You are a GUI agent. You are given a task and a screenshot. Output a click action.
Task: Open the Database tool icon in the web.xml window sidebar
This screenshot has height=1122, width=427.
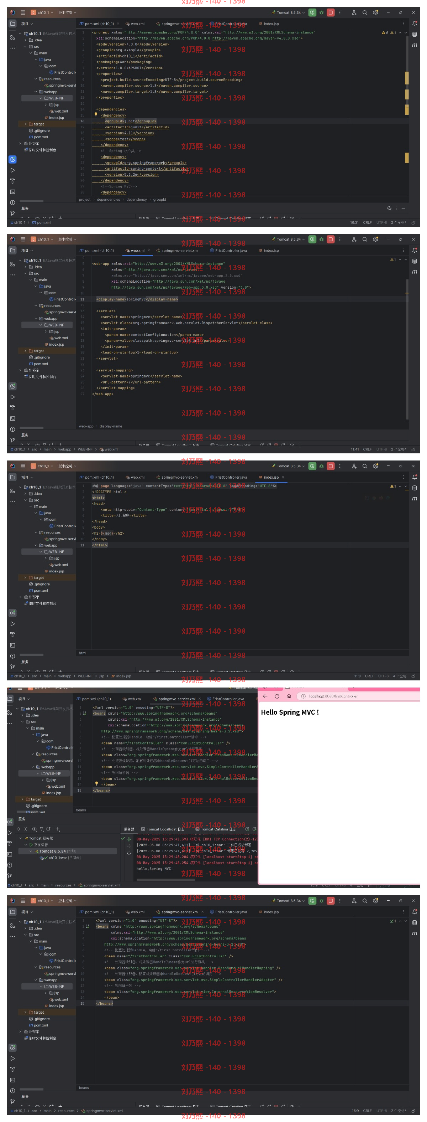pos(415,261)
